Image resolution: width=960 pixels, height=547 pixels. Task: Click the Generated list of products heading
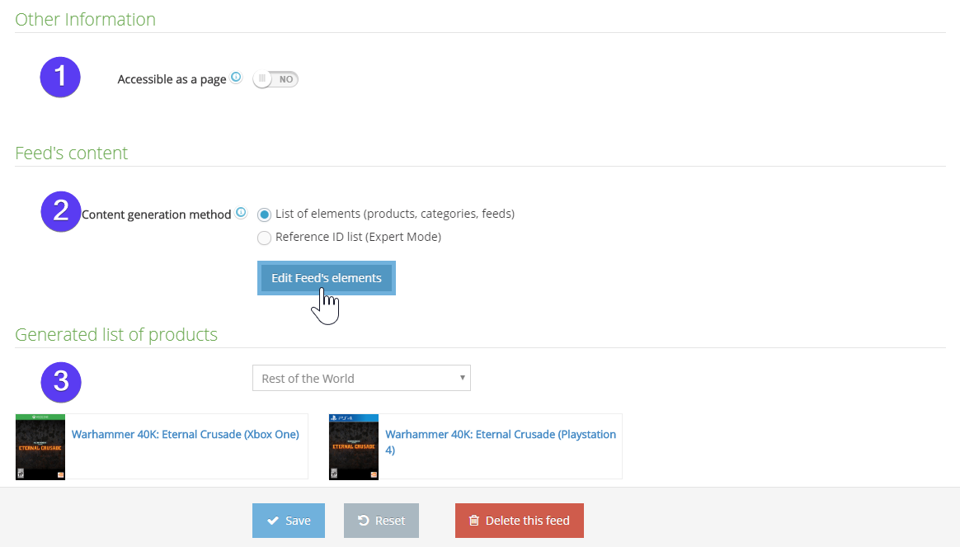(x=116, y=334)
